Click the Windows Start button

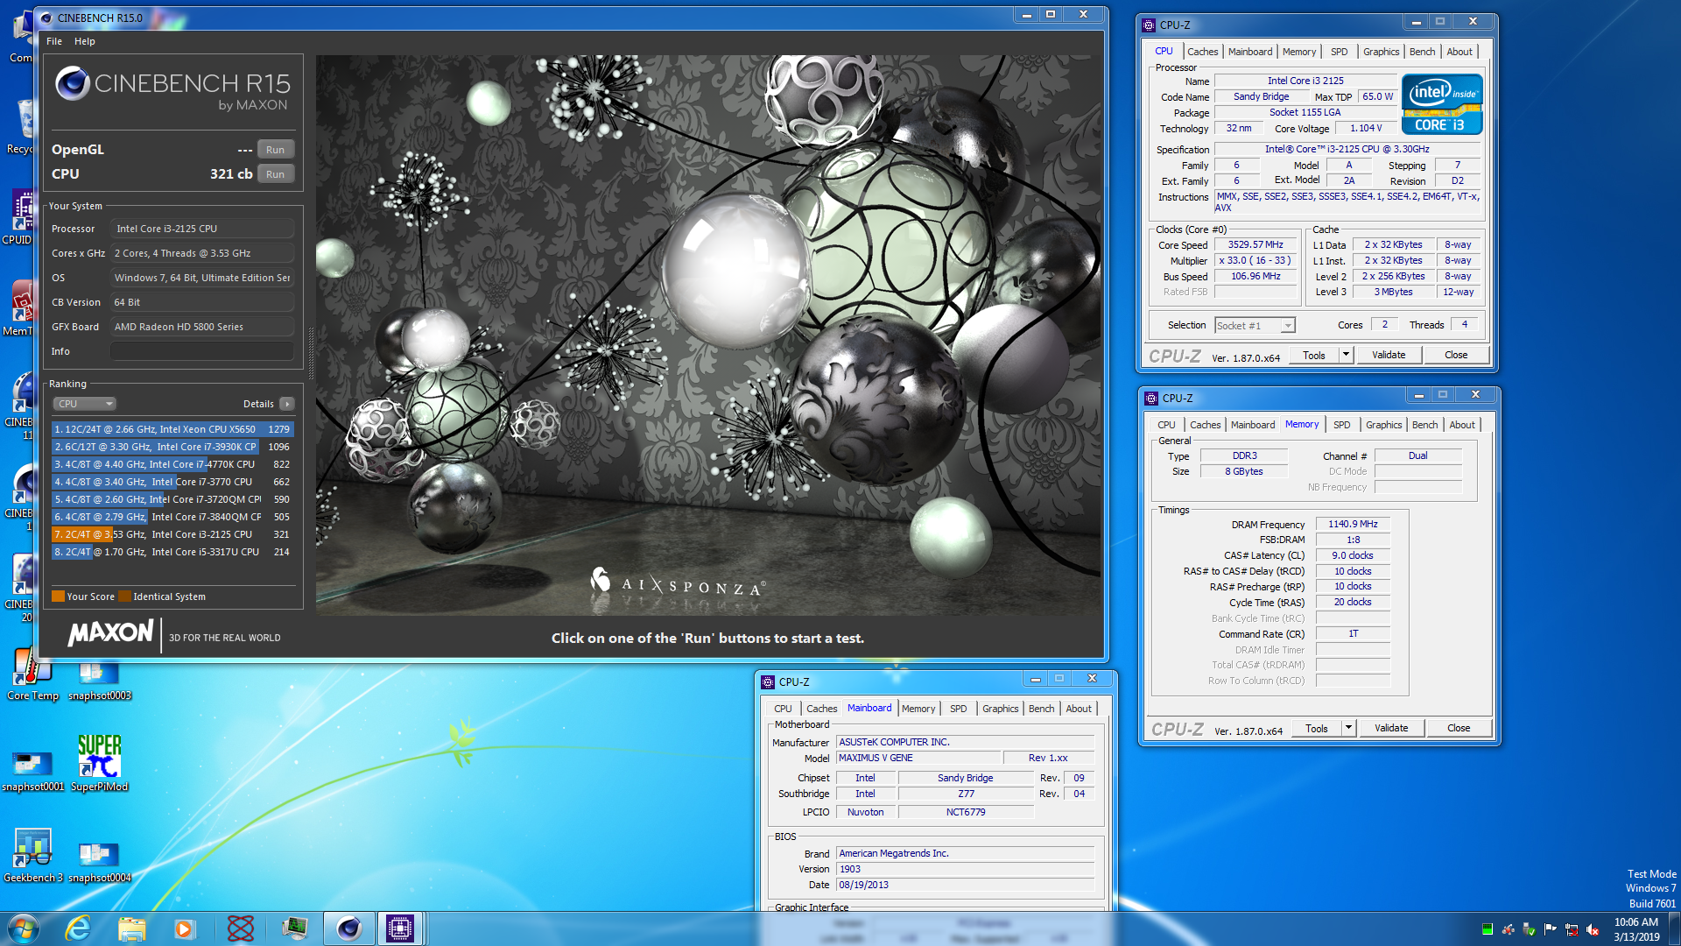pyautogui.click(x=23, y=928)
